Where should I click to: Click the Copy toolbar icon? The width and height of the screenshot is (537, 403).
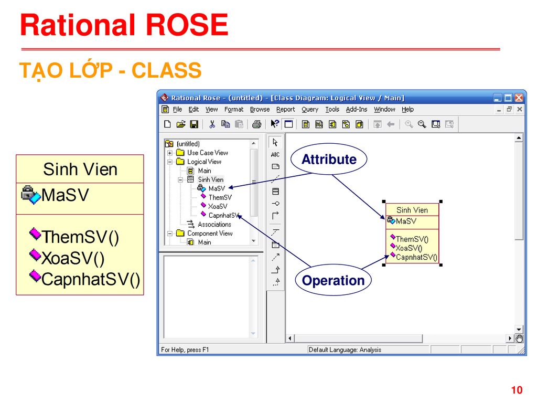click(225, 124)
